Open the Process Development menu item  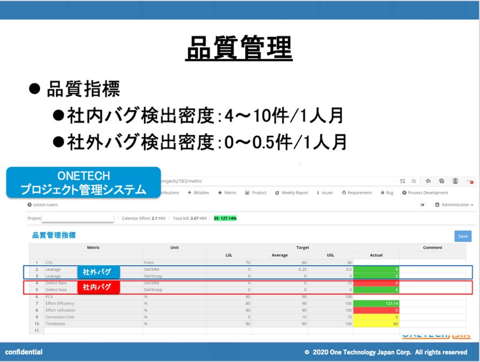coord(425,193)
